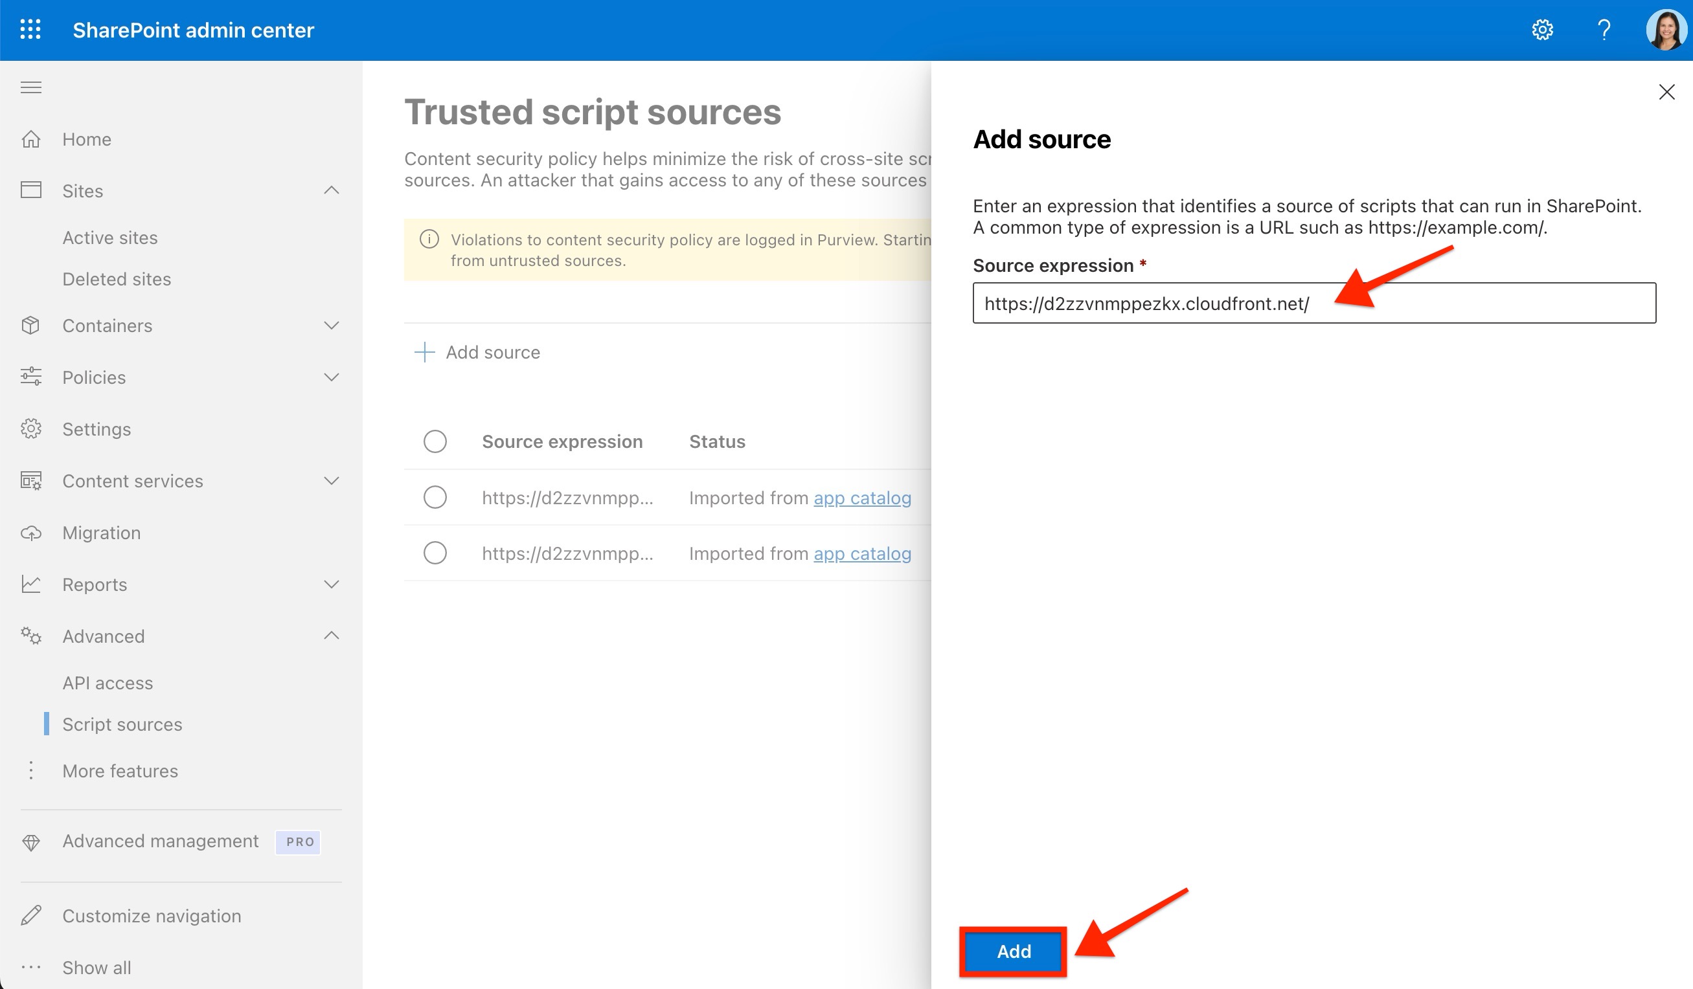The height and width of the screenshot is (989, 1693).
Task: Open the Script sources page
Action: click(122, 724)
